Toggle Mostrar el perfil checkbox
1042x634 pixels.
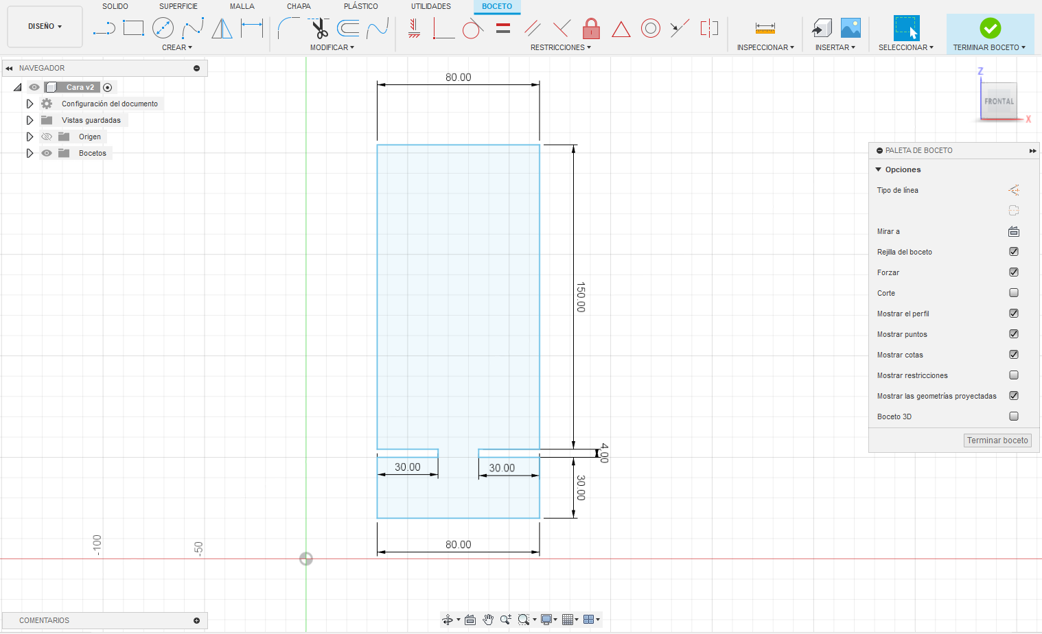tap(1014, 314)
